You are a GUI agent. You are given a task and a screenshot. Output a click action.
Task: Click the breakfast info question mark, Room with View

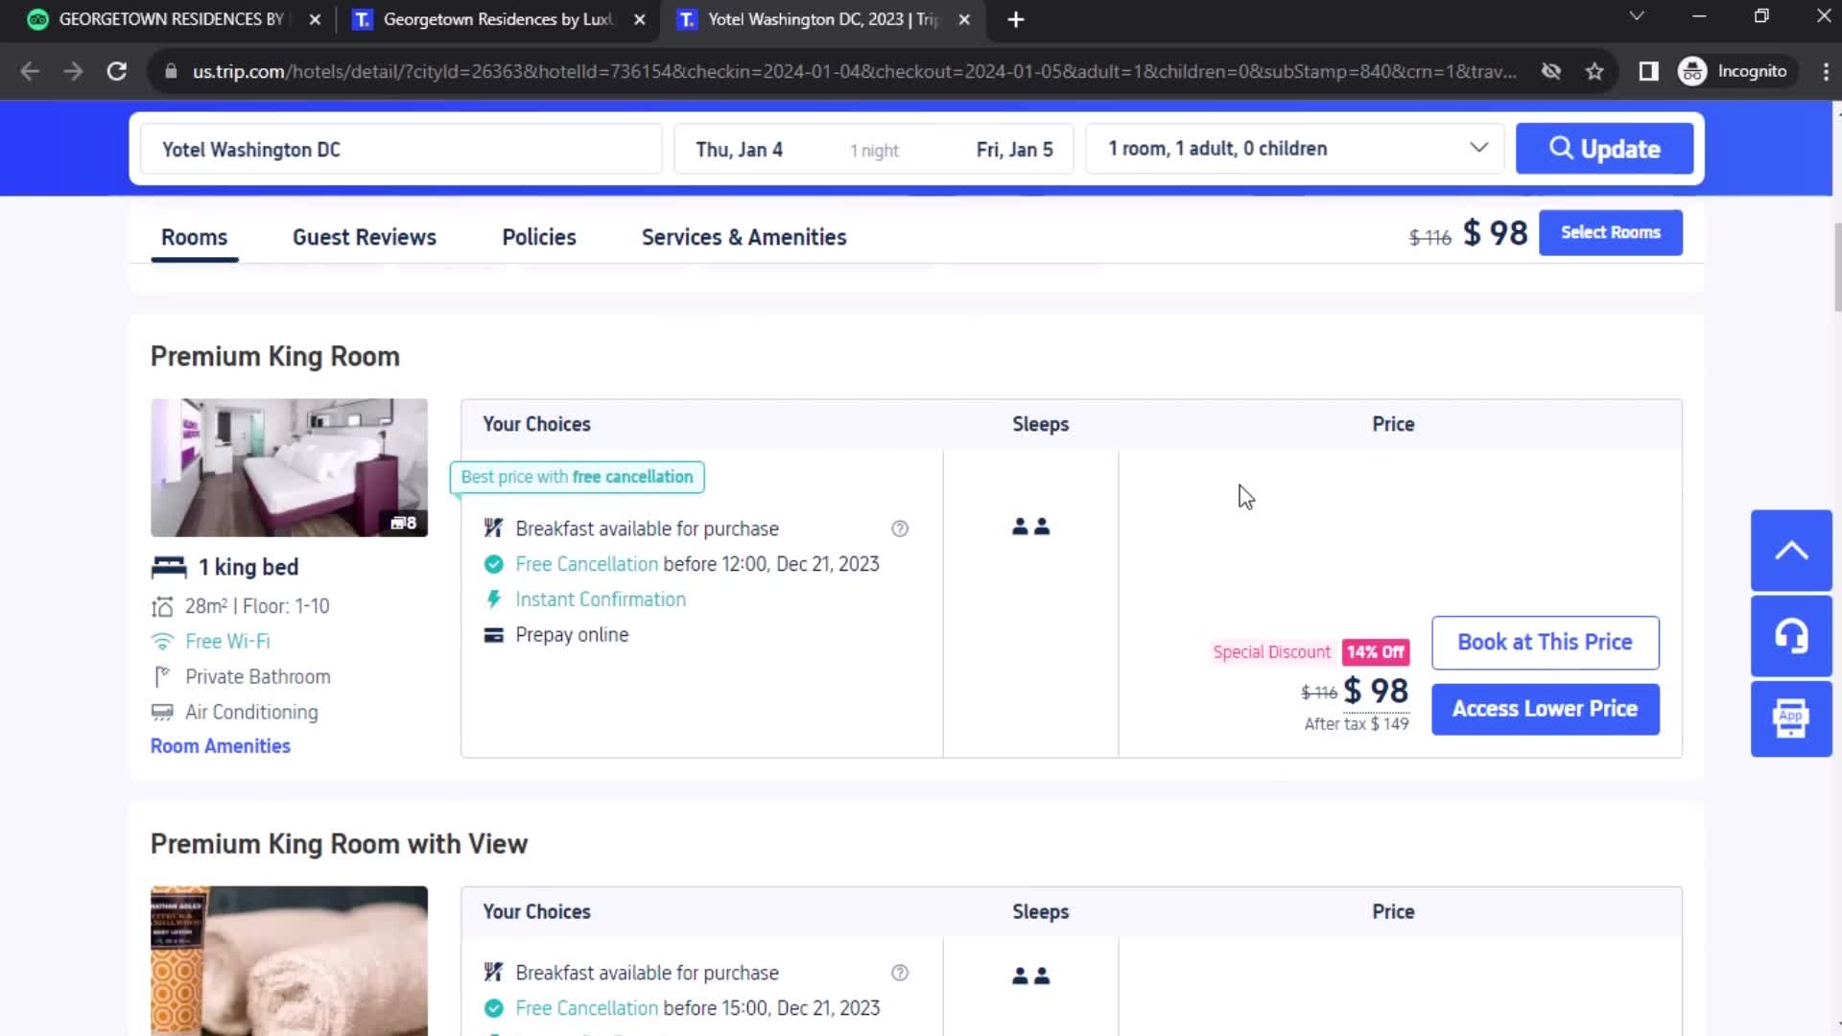tap(899, 973)
